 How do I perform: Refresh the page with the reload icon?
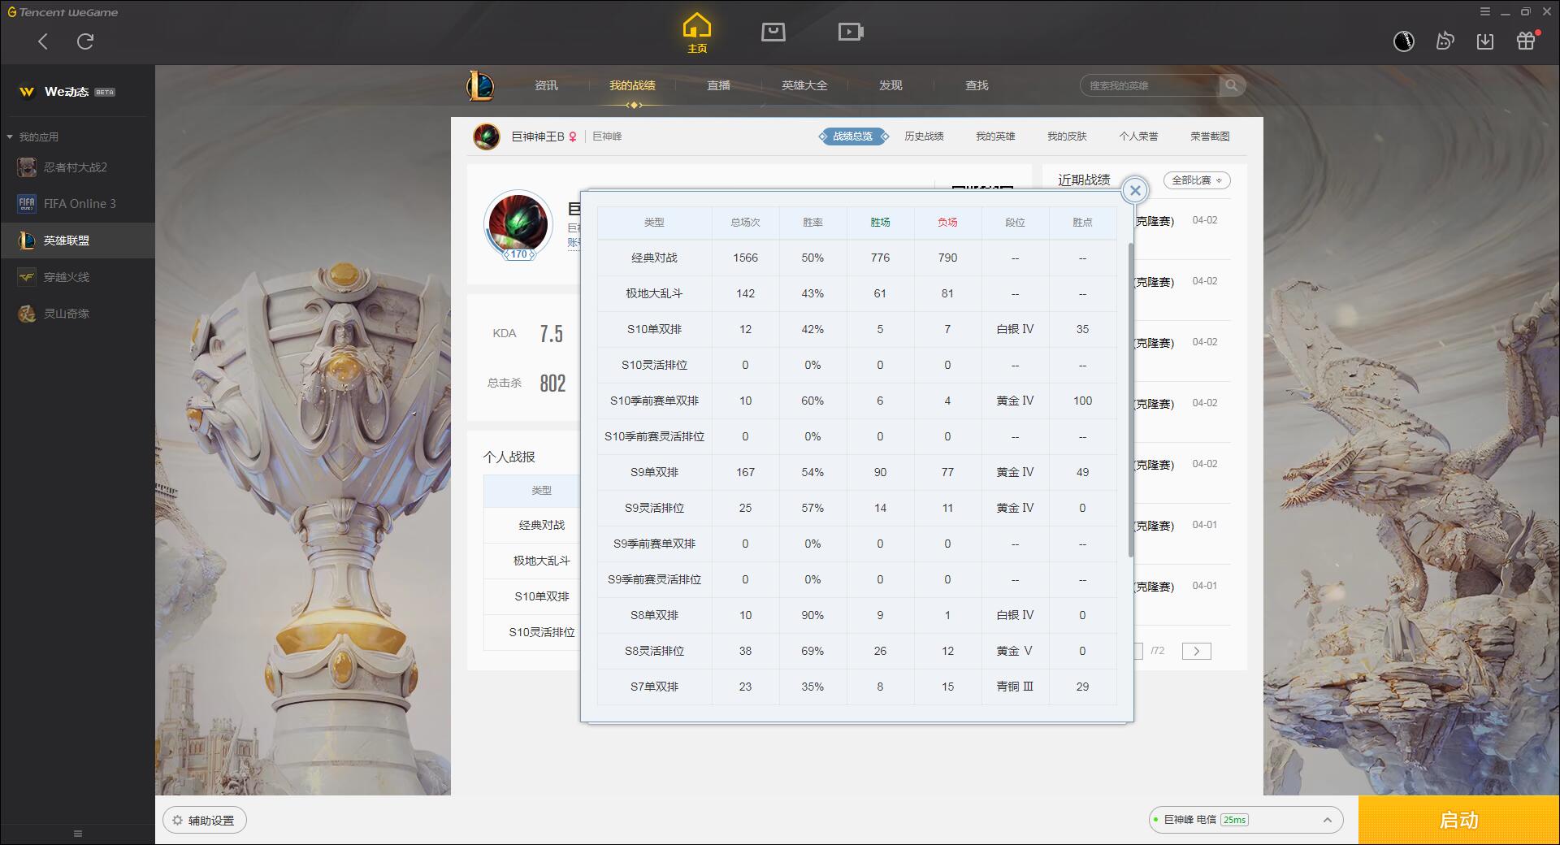point(85,41)
